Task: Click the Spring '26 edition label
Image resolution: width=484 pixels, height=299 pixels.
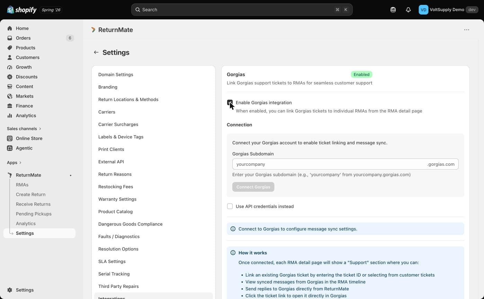Action: coord(51,10)
